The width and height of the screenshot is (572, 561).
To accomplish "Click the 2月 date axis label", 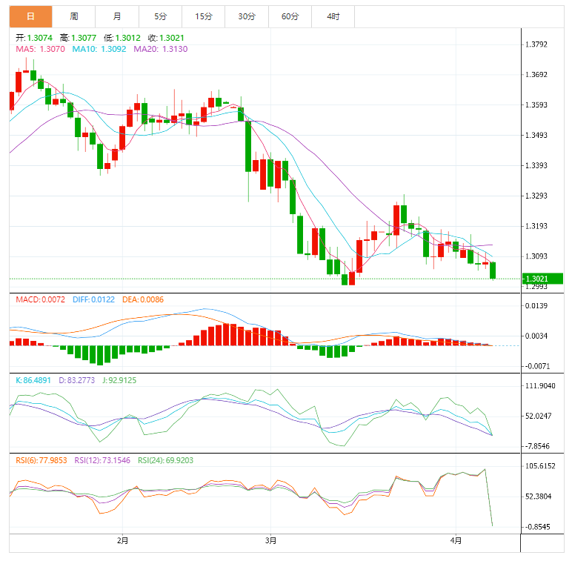I will [122, 540].
